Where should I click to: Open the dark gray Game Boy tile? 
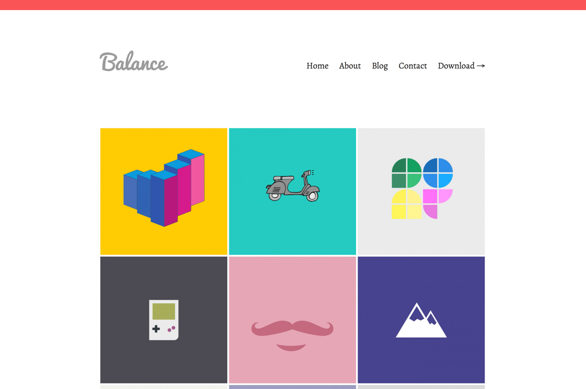[x=164, y=319]
